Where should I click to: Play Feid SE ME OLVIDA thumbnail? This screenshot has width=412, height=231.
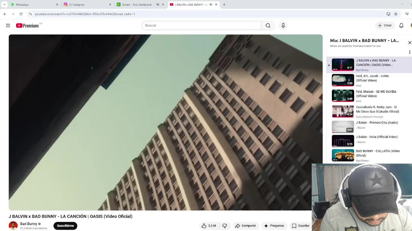pyautogui.click(x=343, y=96)
